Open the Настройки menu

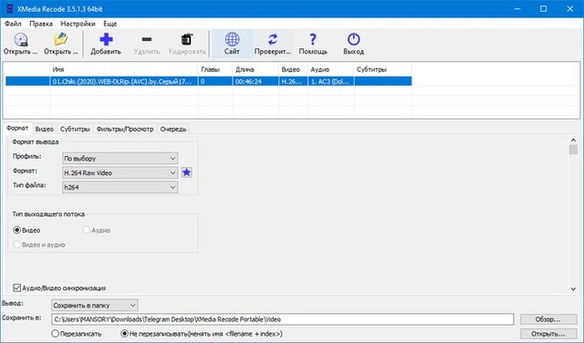click(78, 24)
